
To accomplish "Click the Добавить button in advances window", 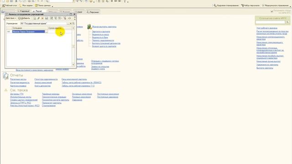I will tap(24, 18).
